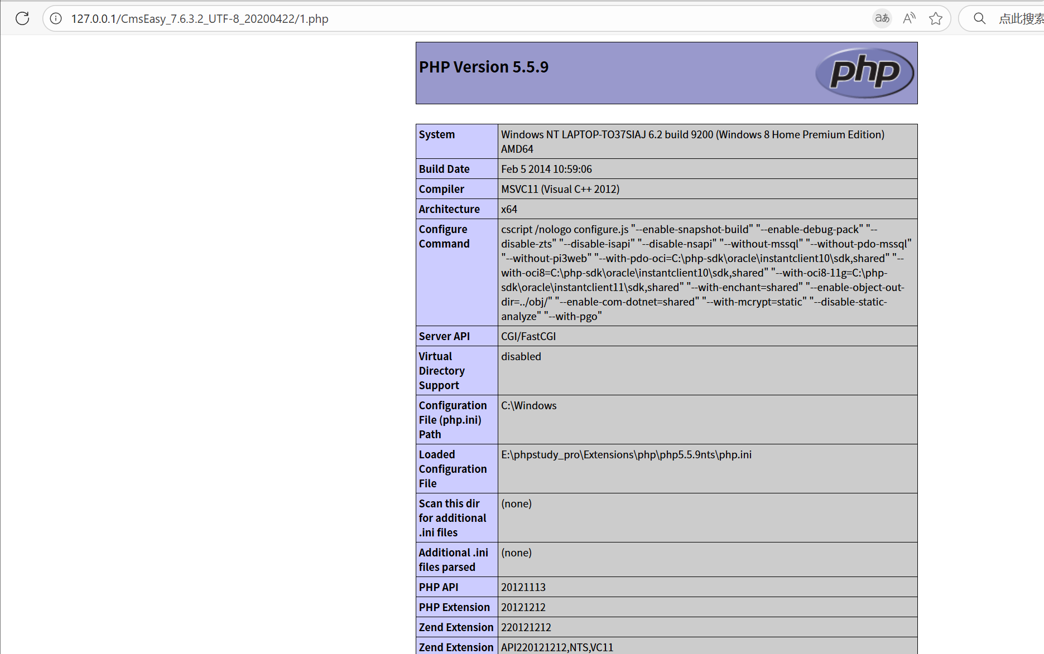This screenshot has width=1044, height=654.
Task: Select the 'C:\Windows' path value
Action: pyautogui.click(x=529, y=405)
